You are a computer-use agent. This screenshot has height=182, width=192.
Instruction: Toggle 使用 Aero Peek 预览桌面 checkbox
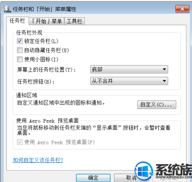point(20,142)
